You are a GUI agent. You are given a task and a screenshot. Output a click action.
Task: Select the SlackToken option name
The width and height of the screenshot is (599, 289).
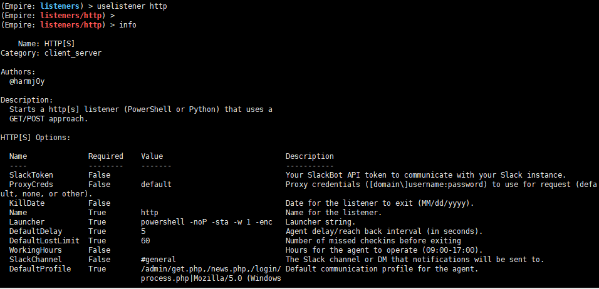click(x=31, y=175)
